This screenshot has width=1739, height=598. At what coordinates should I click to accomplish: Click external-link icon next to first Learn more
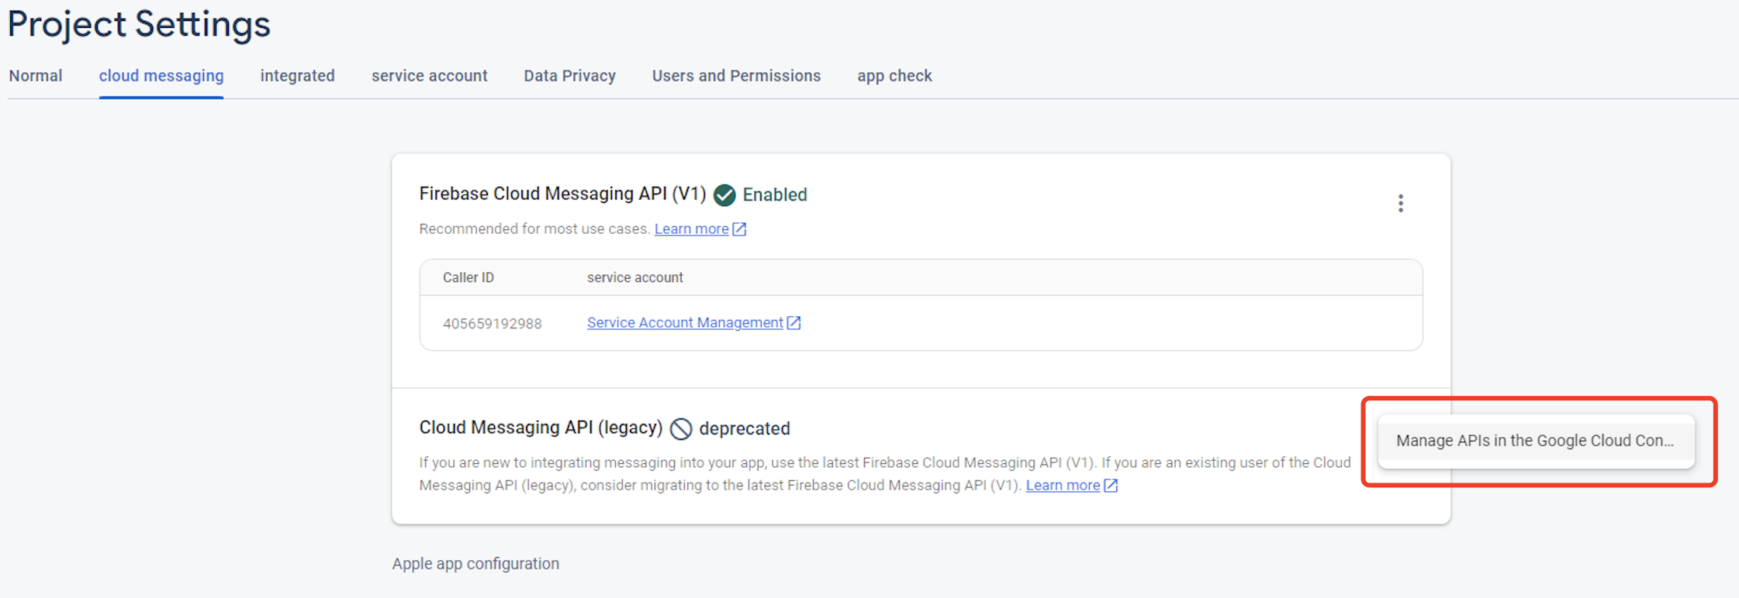tap(740, 229)
